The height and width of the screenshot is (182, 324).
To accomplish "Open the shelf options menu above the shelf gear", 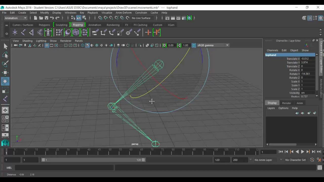I will point(7,25).
